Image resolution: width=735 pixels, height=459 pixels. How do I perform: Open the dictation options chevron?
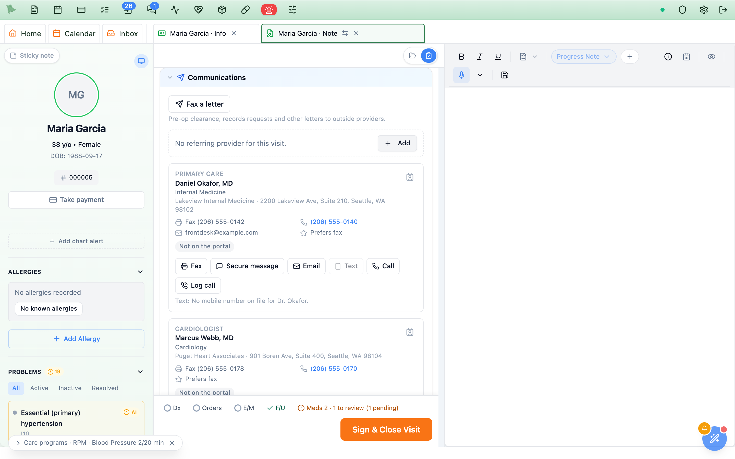pos(480,75)
